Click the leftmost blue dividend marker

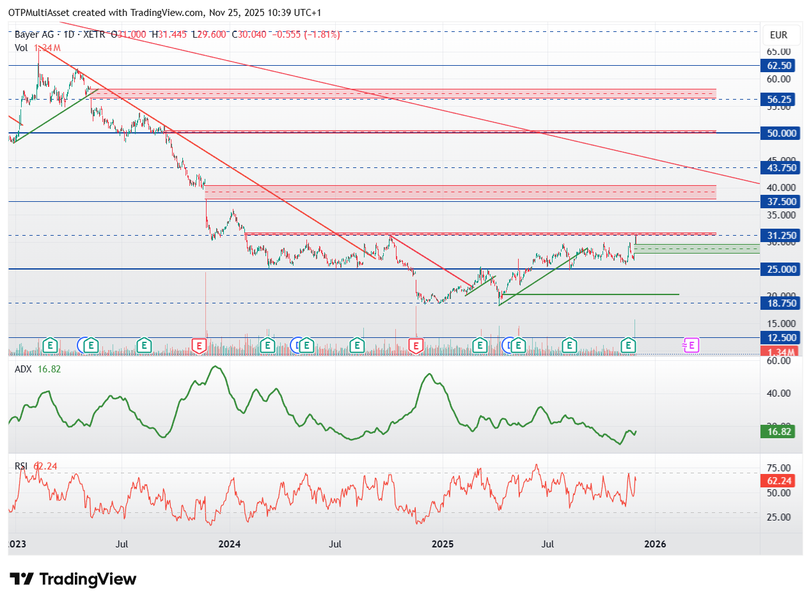coord(83,346)
